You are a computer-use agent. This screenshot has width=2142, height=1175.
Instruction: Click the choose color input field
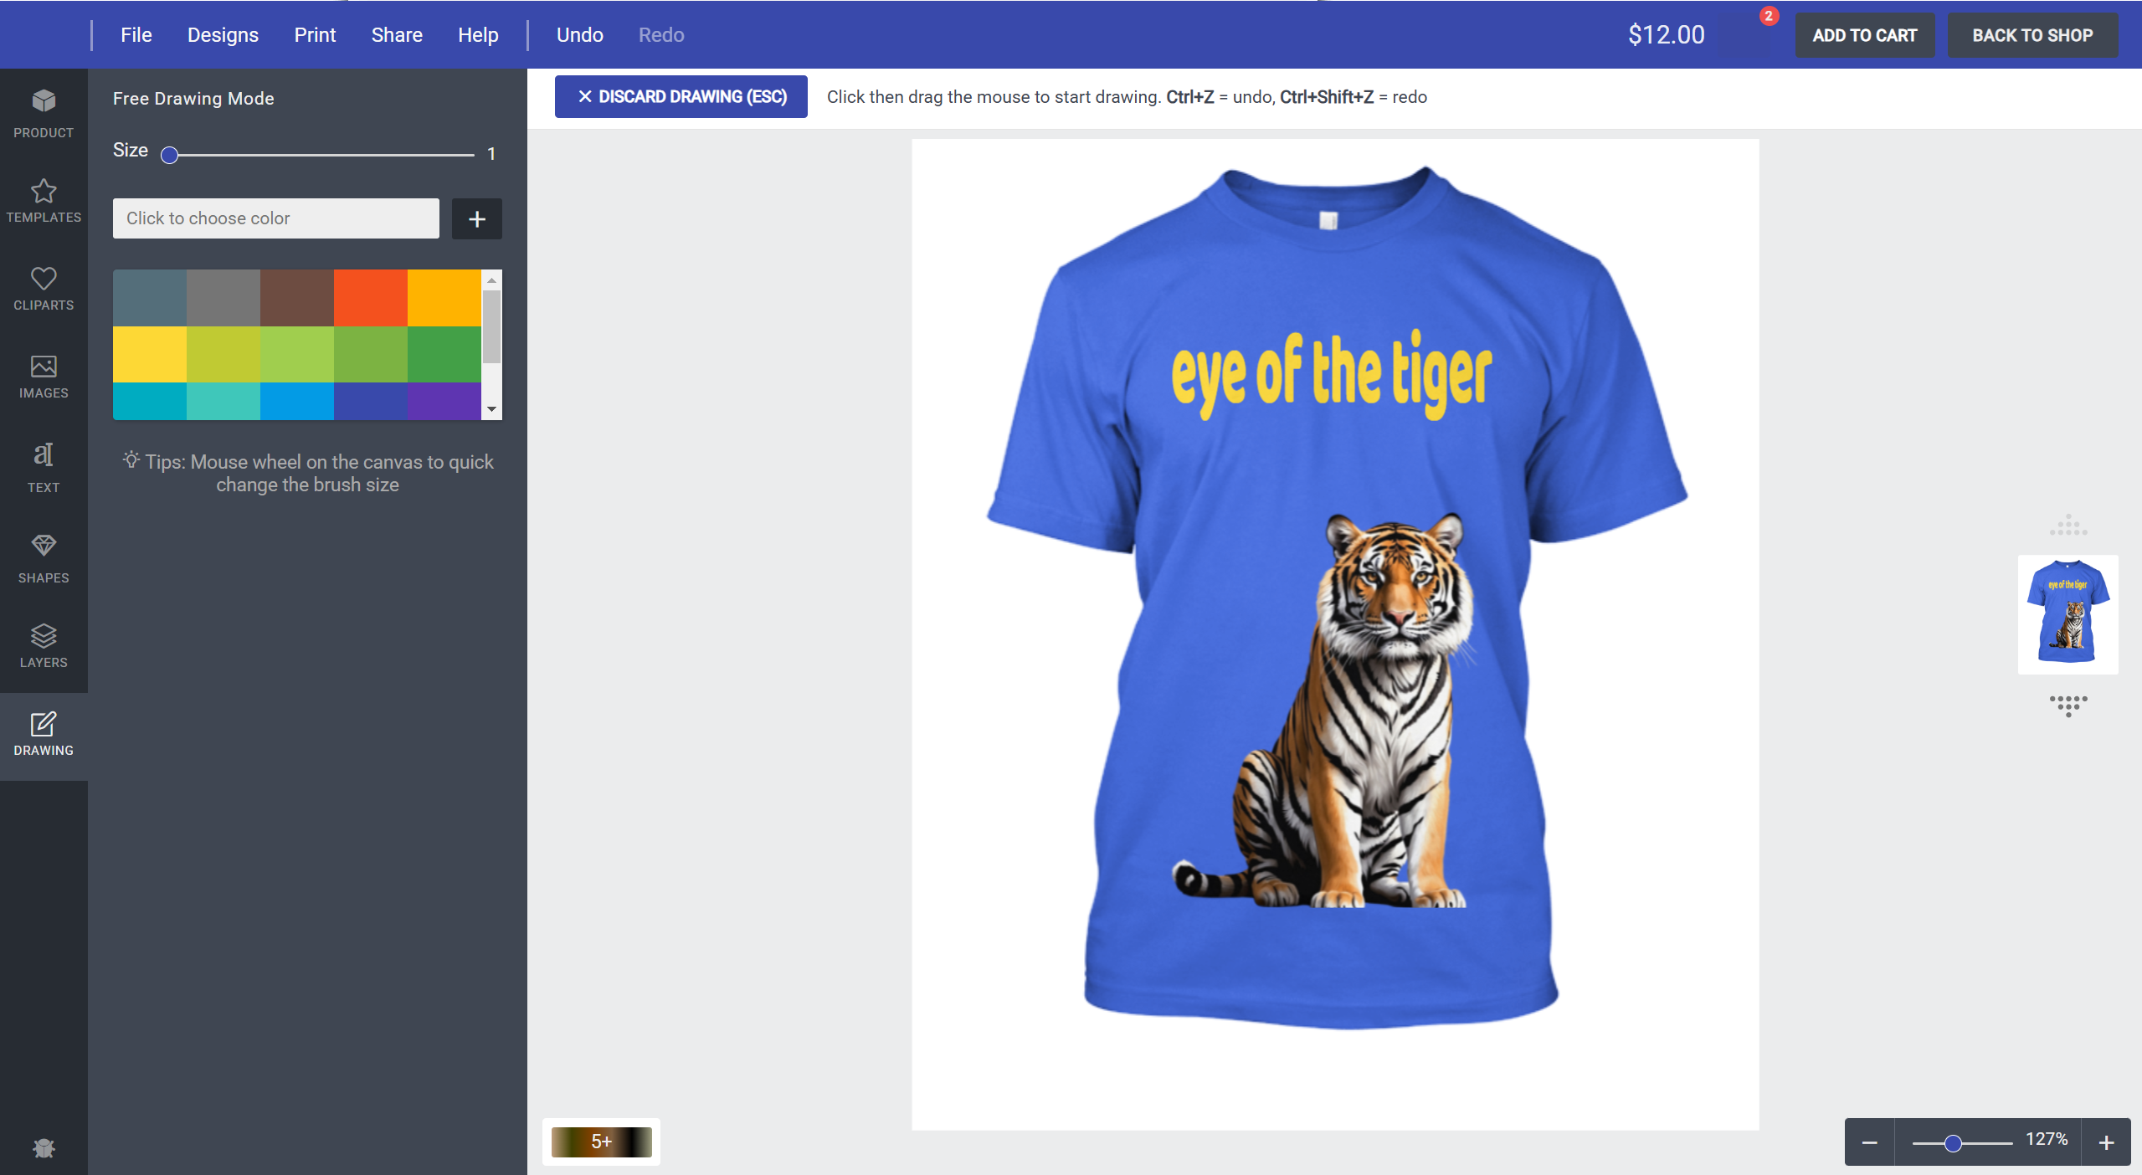pyautogui.click(x=275, y=218)
